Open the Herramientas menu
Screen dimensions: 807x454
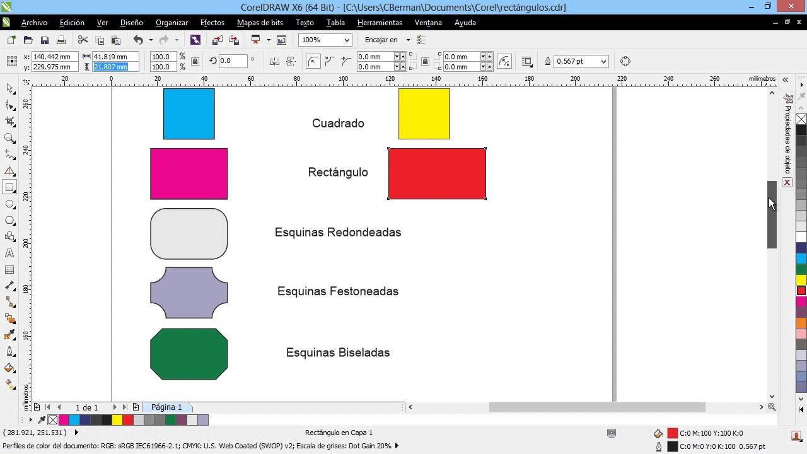coord(380,23)
